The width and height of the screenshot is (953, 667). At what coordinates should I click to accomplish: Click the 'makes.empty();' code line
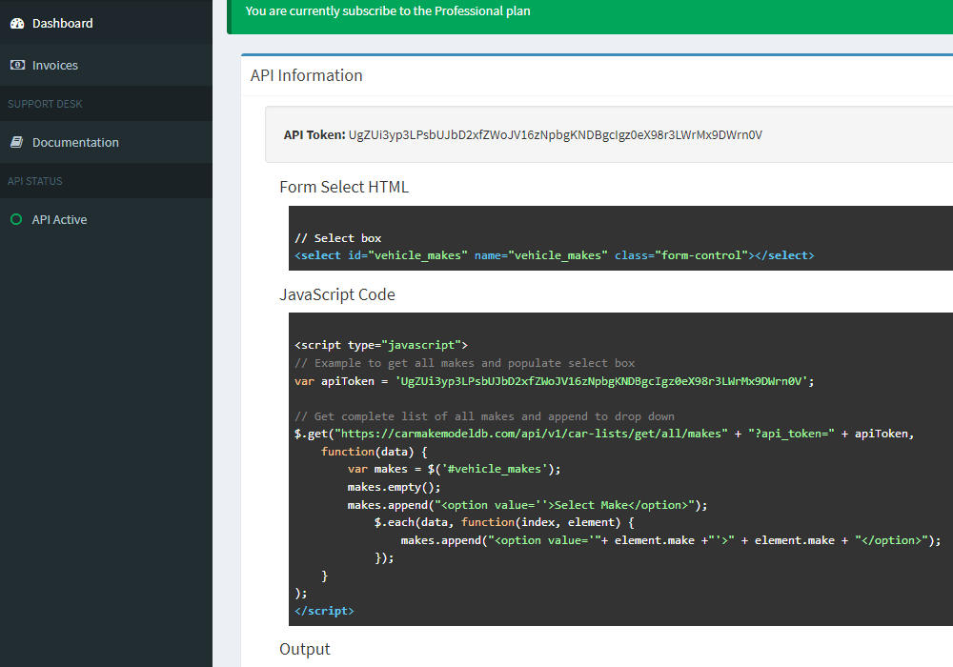point(394,487)
